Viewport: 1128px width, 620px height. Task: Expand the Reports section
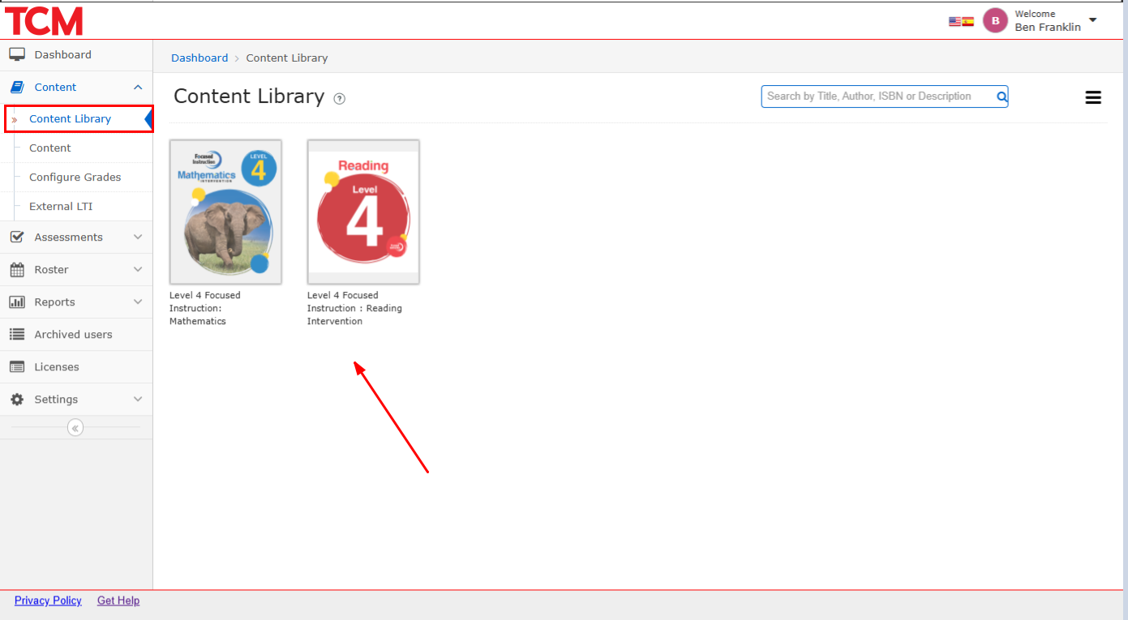coord(76,302)
